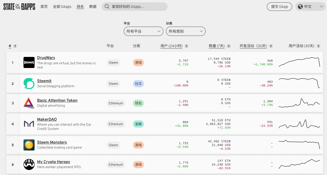Image resolution: width=327 pixels, height=175 pixels.
Task: Click Ethereum tag in Basic Attention Token row
Action: click(x=116, y=103)
